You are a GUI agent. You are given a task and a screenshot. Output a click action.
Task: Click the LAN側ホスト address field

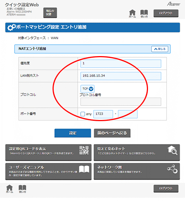pos(121,76)
